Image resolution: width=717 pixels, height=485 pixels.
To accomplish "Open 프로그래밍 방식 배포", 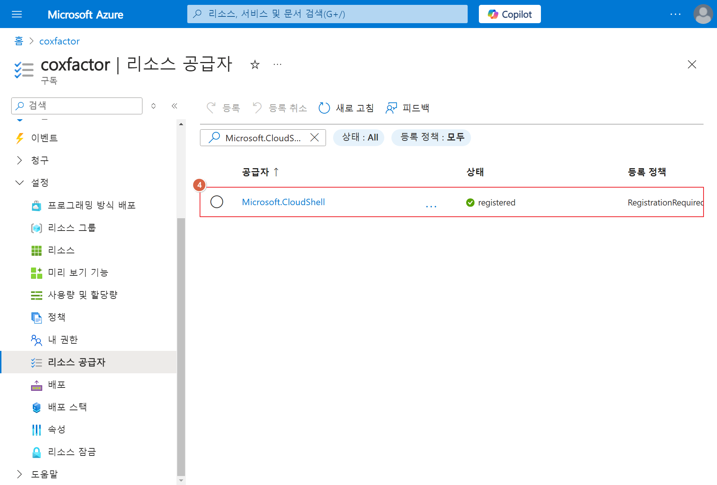I will [x=92, y=205].
